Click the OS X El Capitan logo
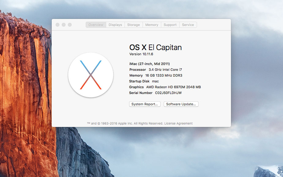 pos(91,75)
